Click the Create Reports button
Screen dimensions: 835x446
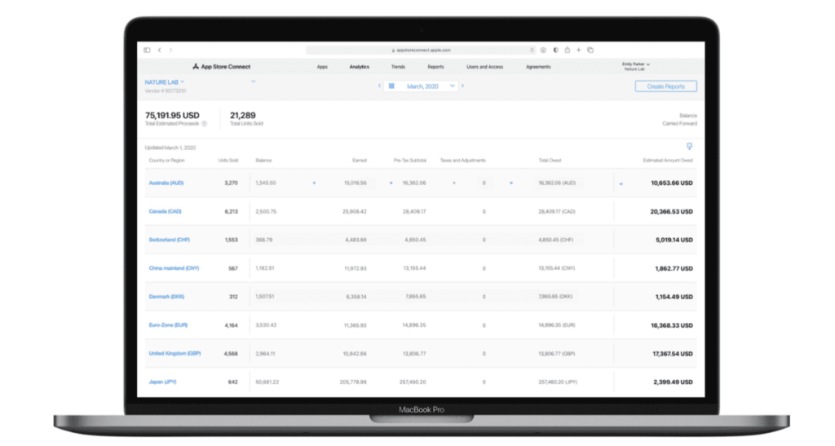[665, 86]
